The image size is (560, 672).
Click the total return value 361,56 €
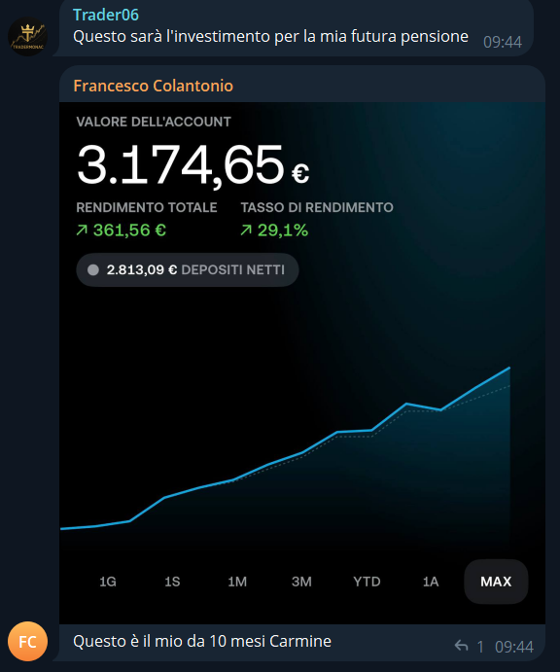point(129,230)
